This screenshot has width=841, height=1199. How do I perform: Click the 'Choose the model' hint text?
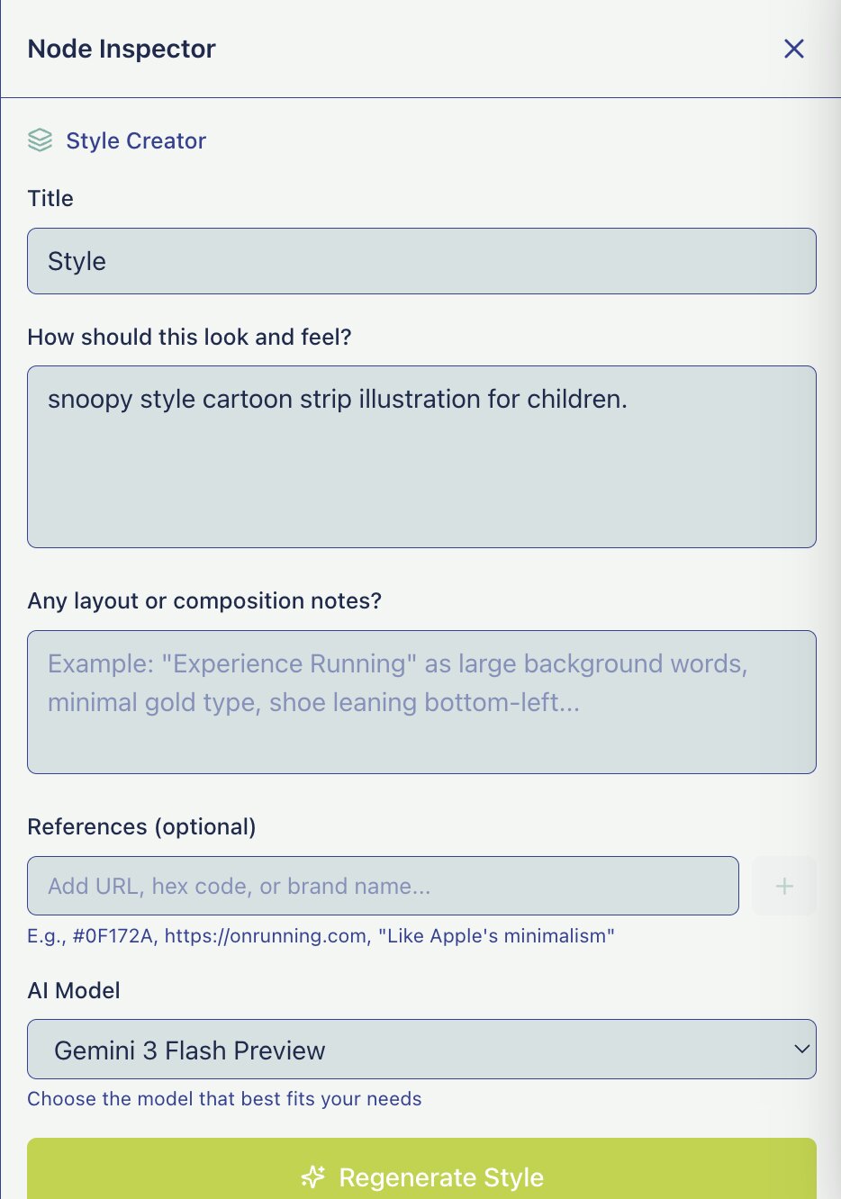coord(224,1099)
